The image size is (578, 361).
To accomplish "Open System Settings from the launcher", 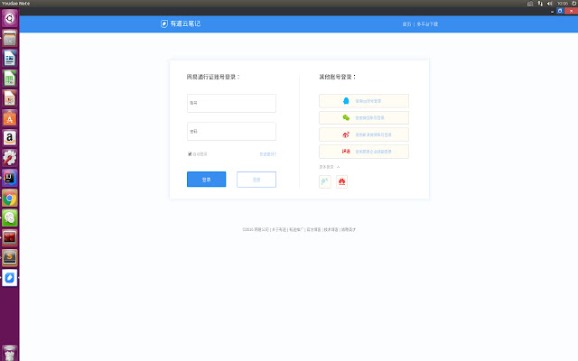I will pos(10,158).
